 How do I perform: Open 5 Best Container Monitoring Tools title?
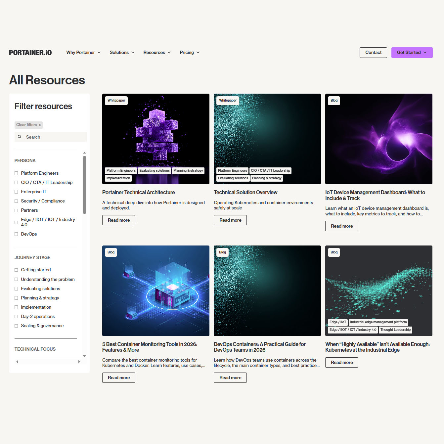tap(150, 347)
